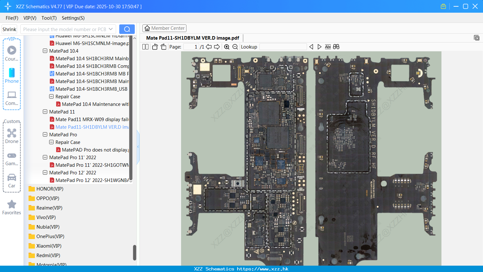The image size is (483, 272).
Task: Open the VIP(V) menu
Action: click(x=30, y=18)
